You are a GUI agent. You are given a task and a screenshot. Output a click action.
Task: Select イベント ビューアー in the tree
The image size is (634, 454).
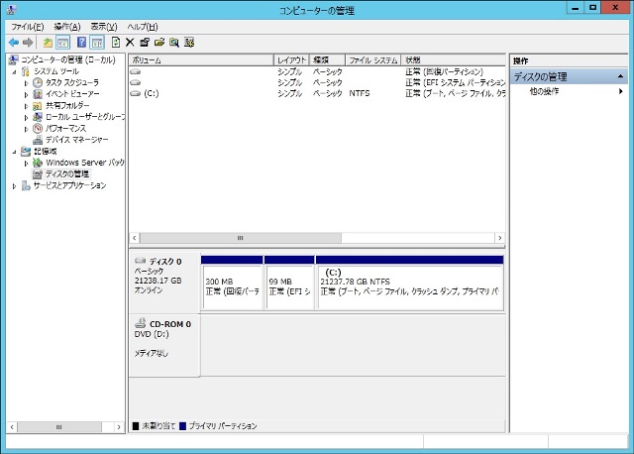pyautogui.click(x=72, y=94)
